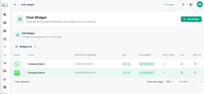The image size is (204, 94).
Task: Click the COPY CODE column header
Action: (x=169, y=55)
